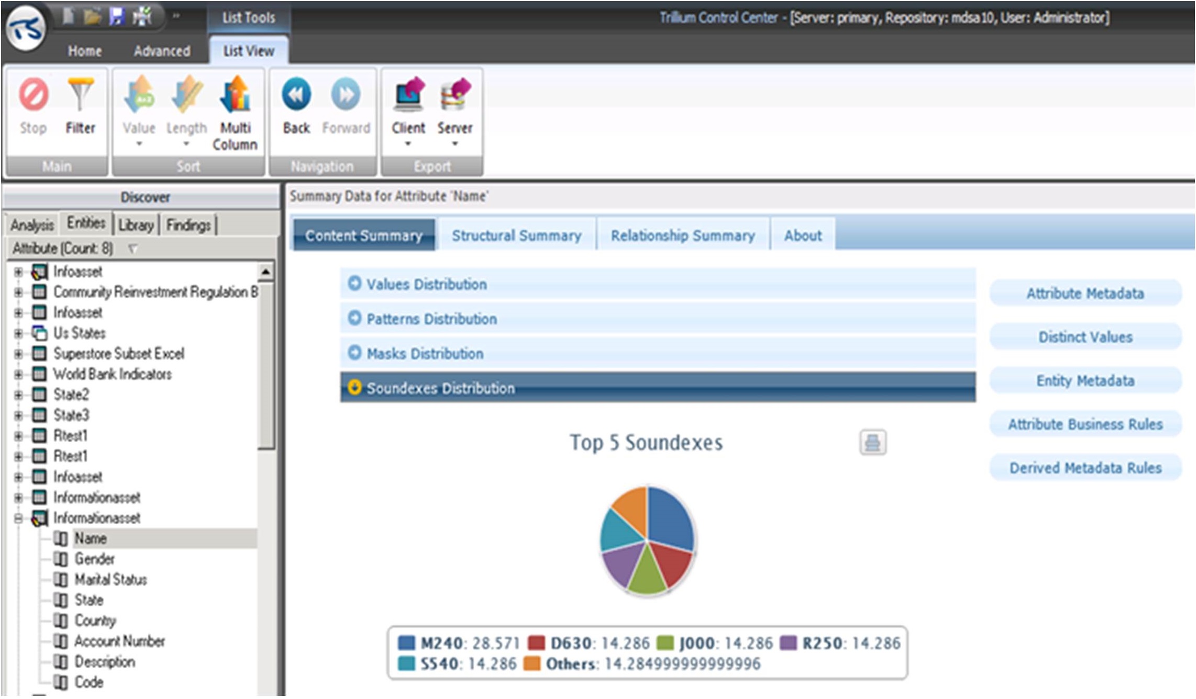Click the Distinct Values button
The height and width of the screenshot is (699, 1196).
1085,337
